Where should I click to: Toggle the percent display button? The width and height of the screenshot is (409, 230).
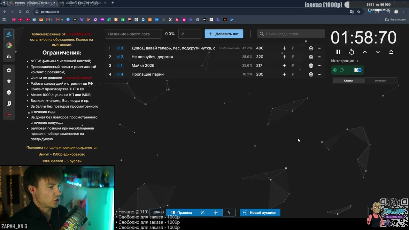(203, 212)
